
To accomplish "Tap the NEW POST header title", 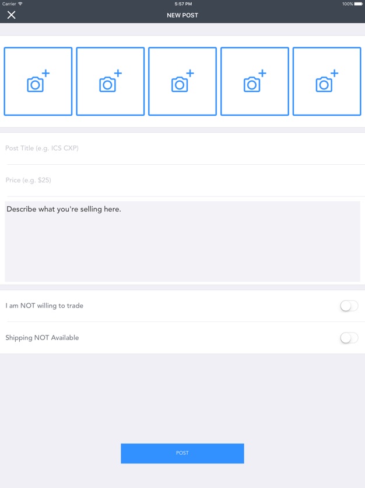I will [182, 15].
